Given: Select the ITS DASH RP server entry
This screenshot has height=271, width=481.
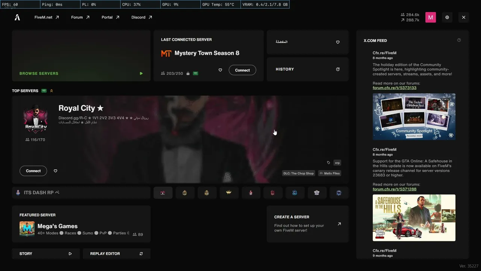Looking at the screenshot, I should point(81,193).
